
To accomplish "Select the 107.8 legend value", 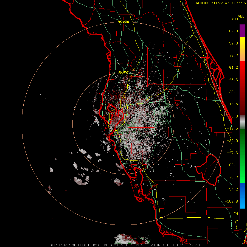I will point(232,31).
